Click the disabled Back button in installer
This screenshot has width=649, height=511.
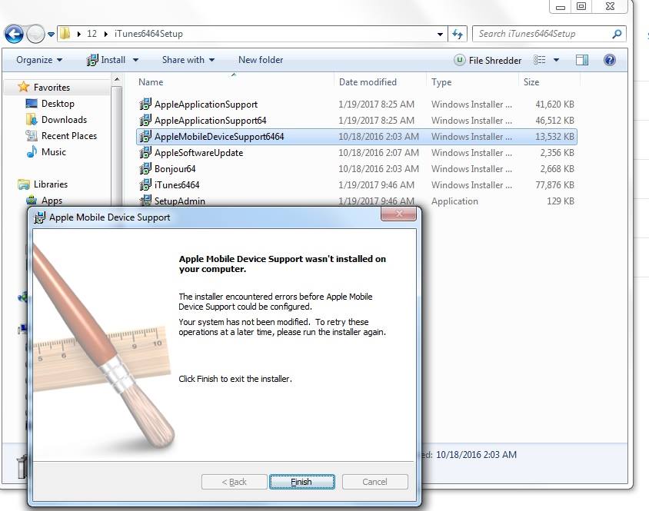point(235,482)
